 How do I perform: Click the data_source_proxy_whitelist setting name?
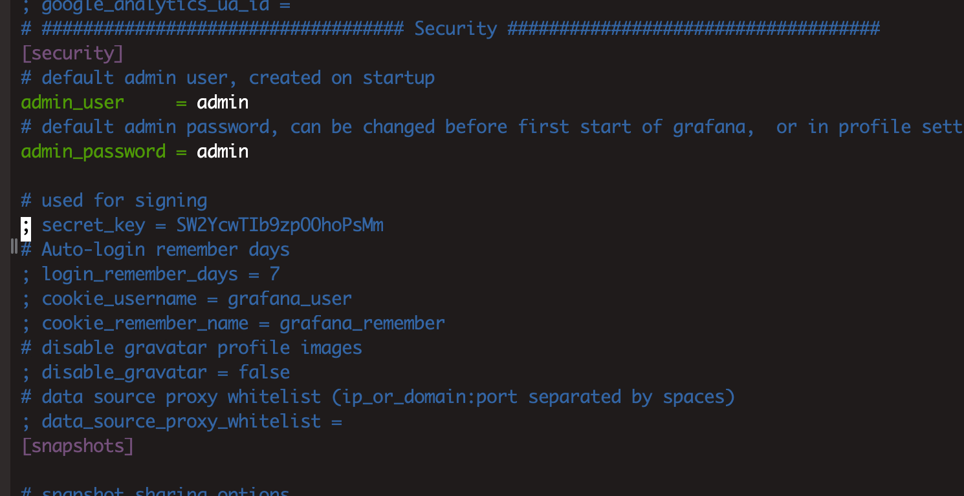point(181,421)
